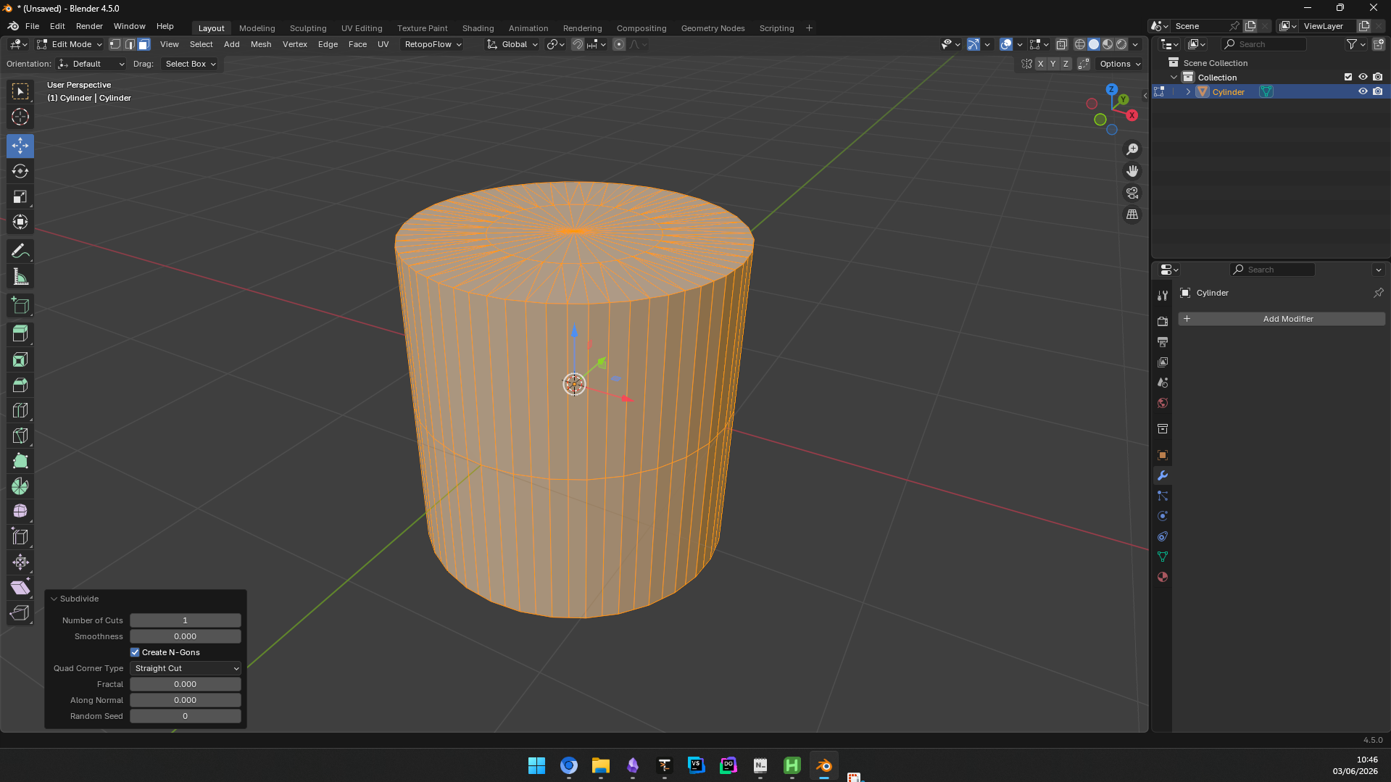Open the Quad Corner Type dropdown
The image size is (1391, 782).
186,668
